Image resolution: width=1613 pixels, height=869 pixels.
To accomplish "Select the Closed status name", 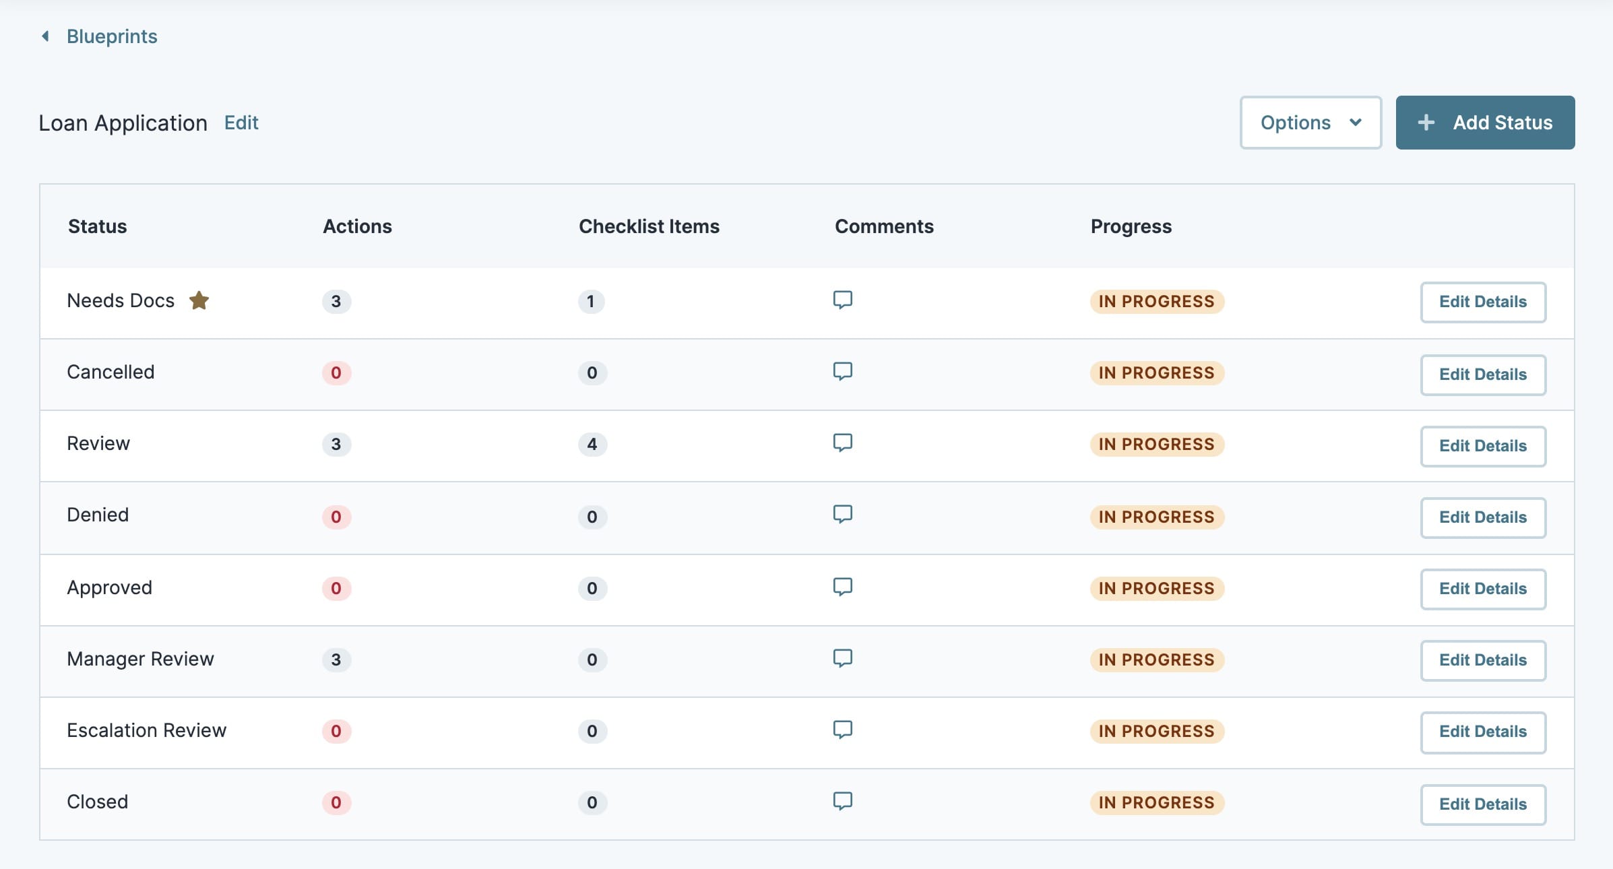I will (97, 802).
